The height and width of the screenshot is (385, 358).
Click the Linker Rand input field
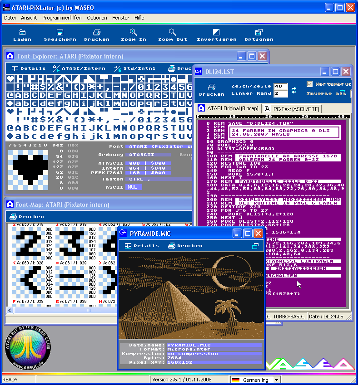click(281, 93)
